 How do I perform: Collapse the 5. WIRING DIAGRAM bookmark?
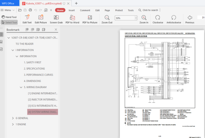coord(21,87)
